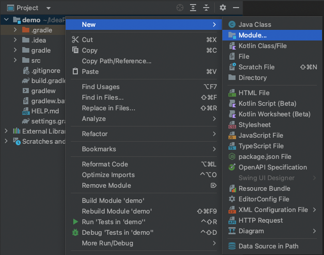The image size is (324, 255).
Task: Open XML Configuration File submenu
Action: (272, 209)
